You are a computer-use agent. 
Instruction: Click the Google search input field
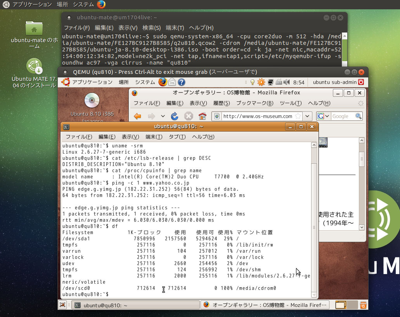coord(342,116)
